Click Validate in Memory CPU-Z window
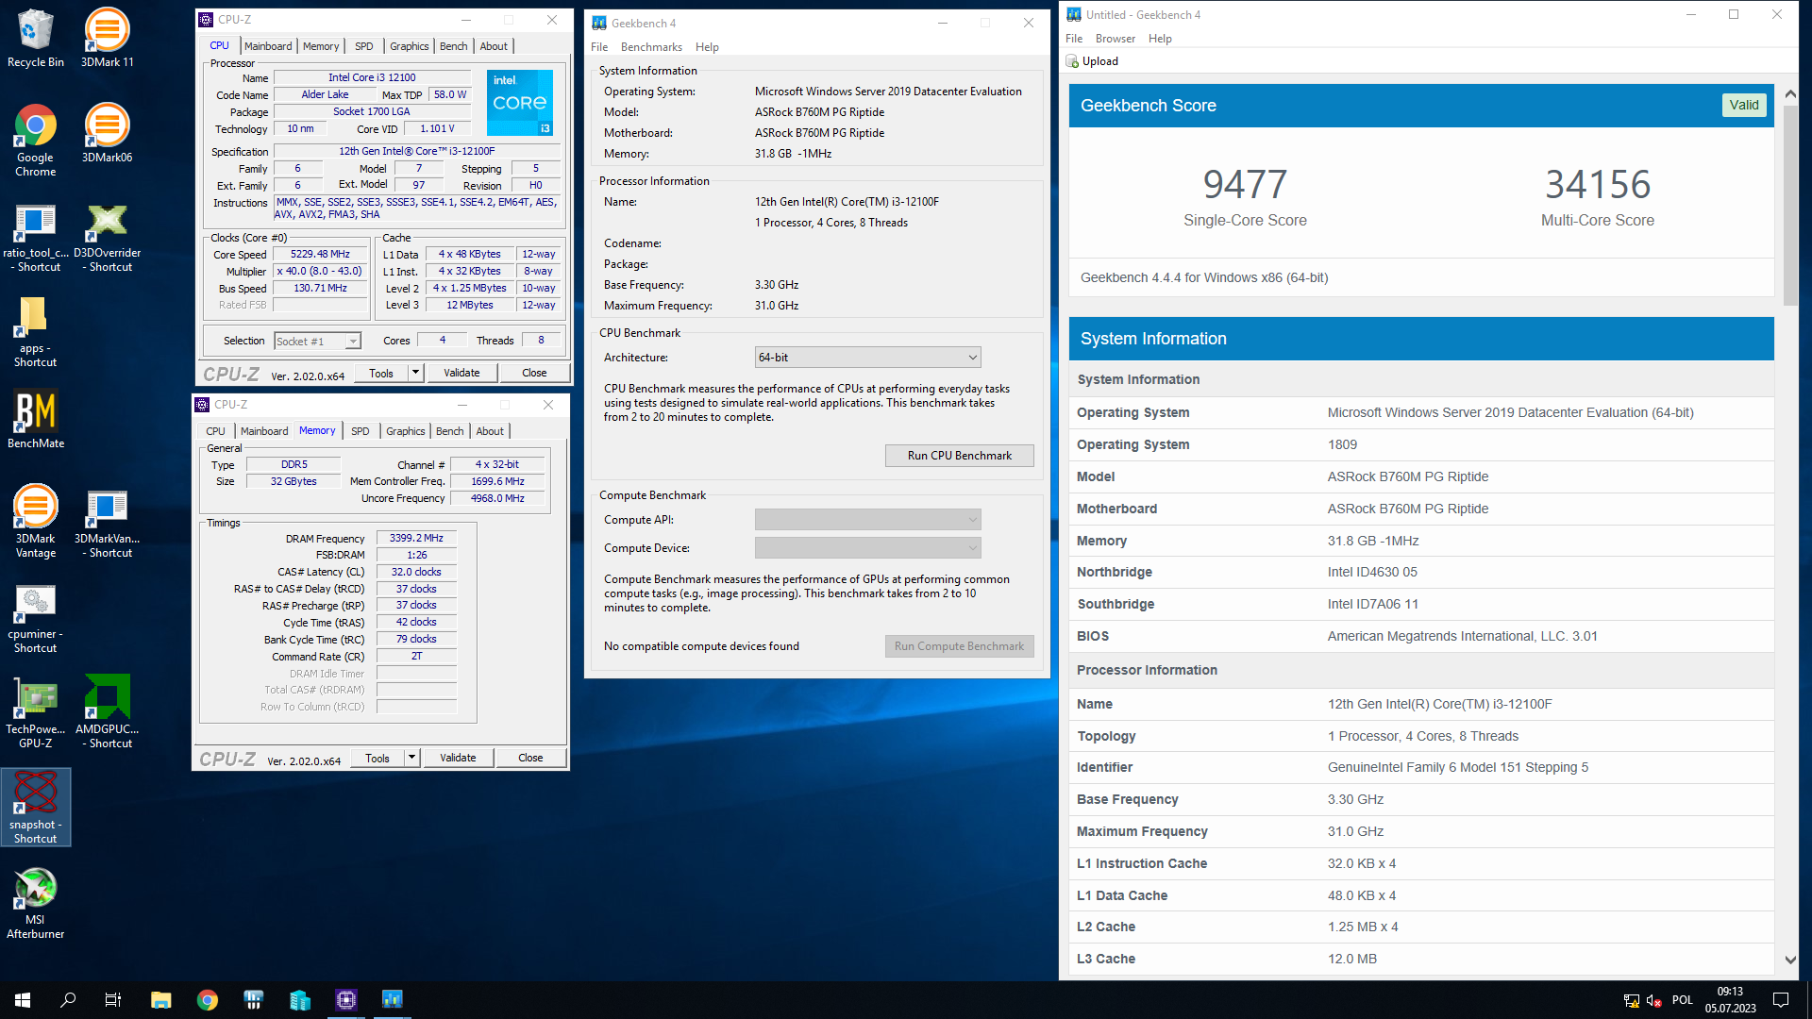 coord(458,758)
